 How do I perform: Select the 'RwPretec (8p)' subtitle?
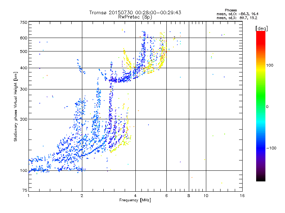[x=135, y=17]
